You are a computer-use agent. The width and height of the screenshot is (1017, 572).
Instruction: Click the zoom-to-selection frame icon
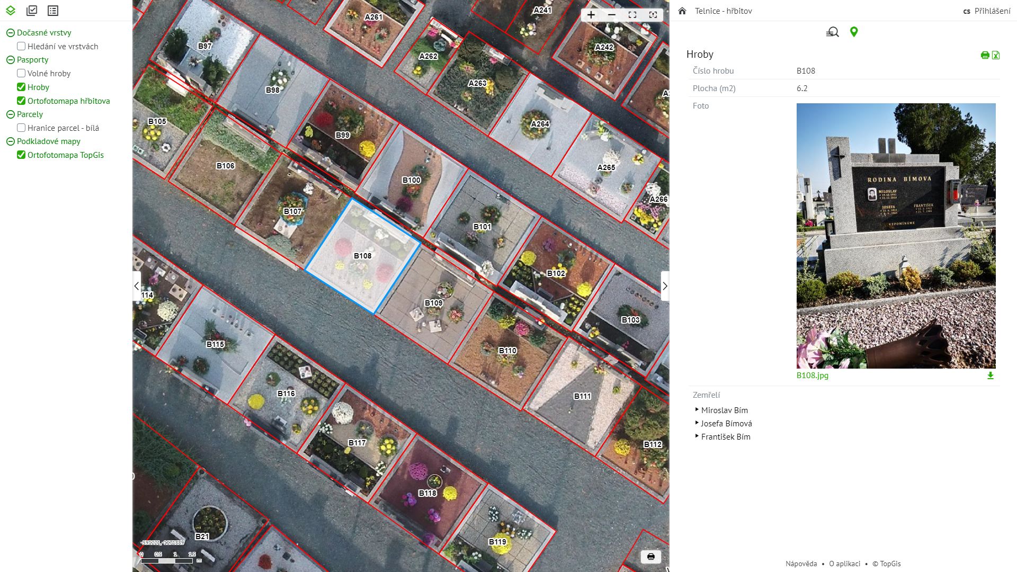(x=653, y=15)
